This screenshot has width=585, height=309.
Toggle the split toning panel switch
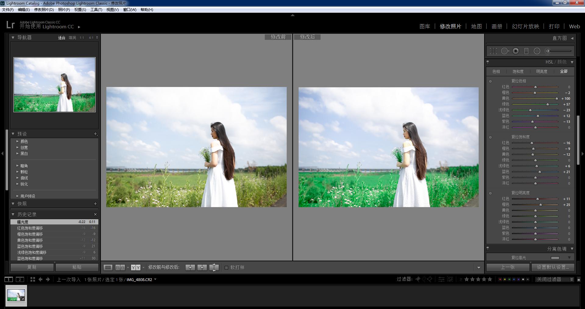click(x=488, y=249)
